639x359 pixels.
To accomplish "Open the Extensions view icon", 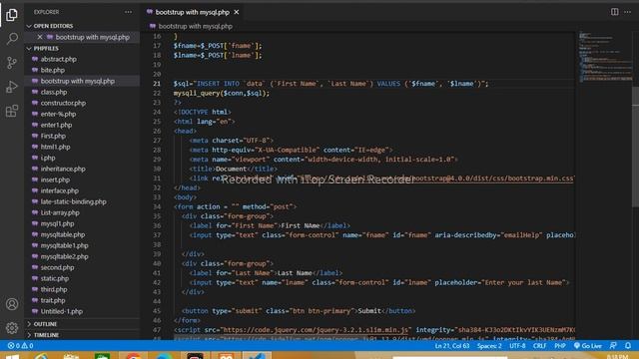I will 12,111.
